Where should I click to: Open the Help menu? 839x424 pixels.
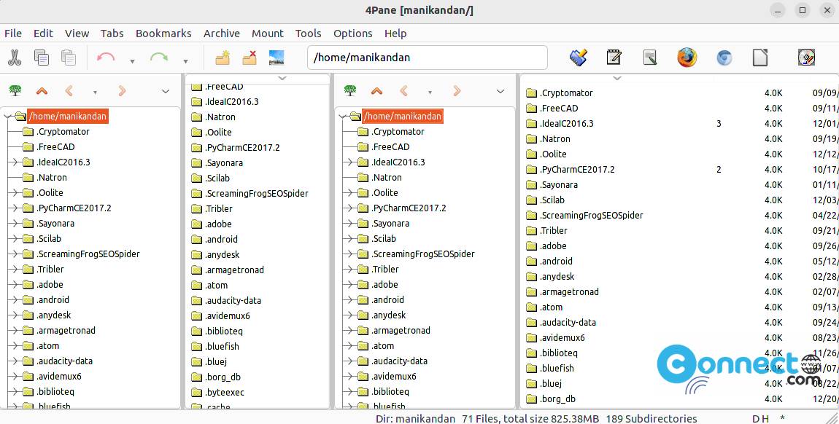click(395, 33)
